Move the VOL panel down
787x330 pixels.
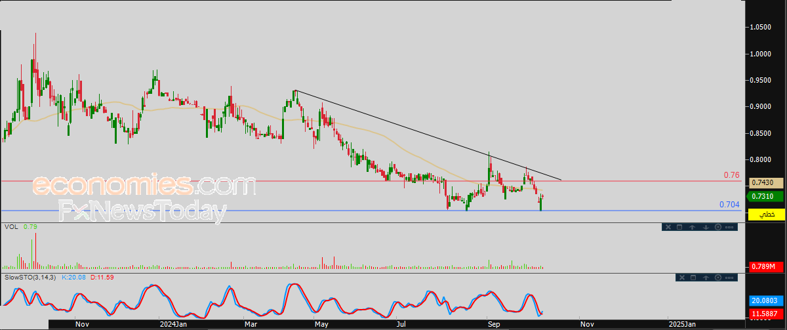(x=706, y=227)
